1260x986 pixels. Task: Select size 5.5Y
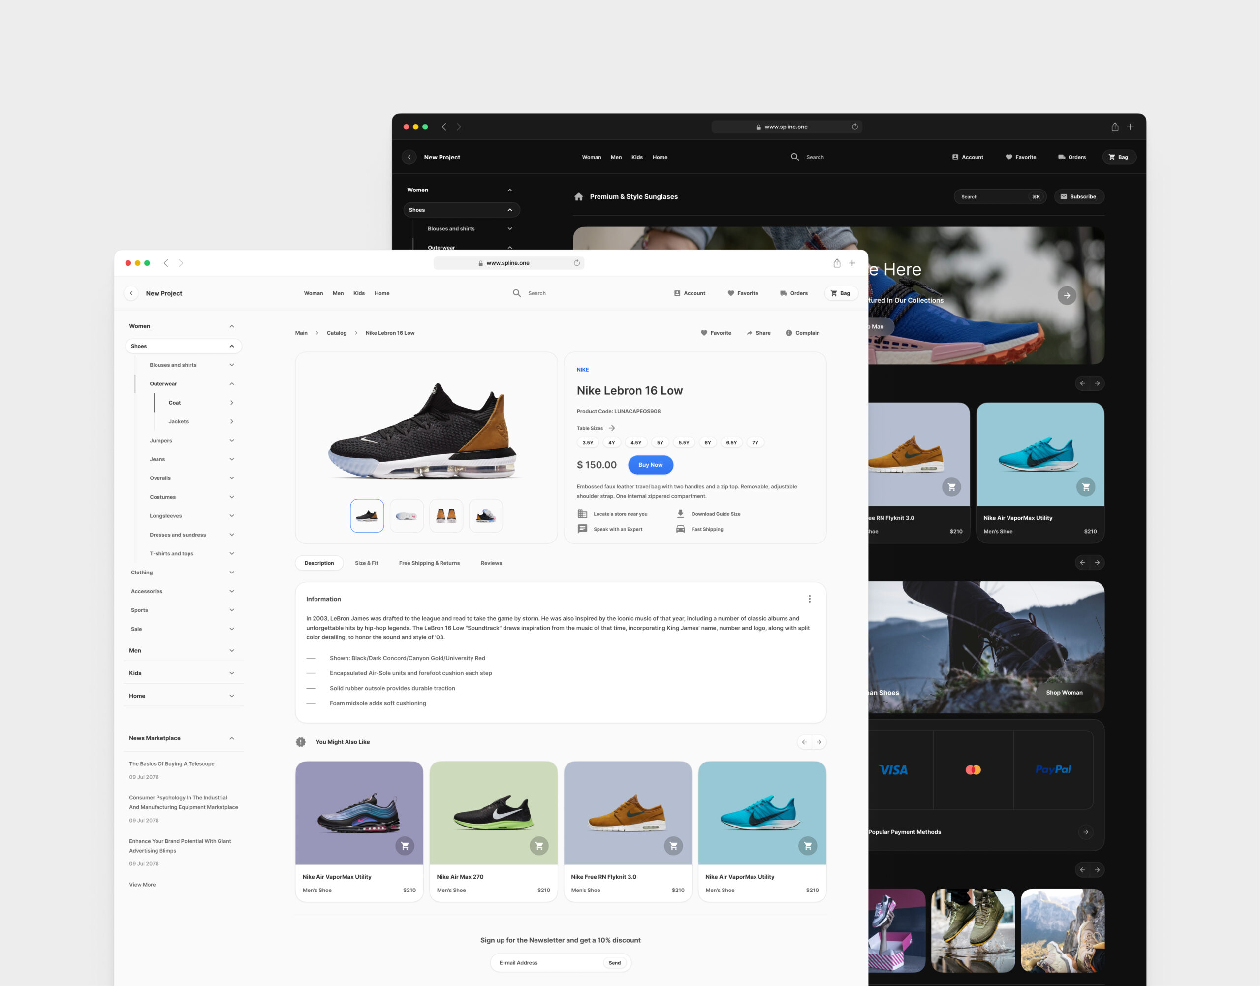pyautogui.click(x=684, y=442)
